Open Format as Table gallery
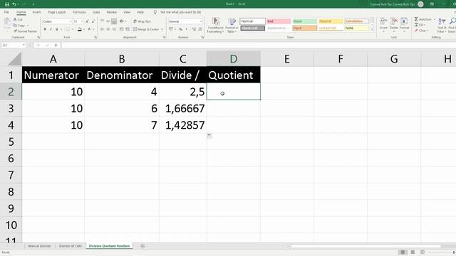The image size is (456, 256). [x=232, y=26]
